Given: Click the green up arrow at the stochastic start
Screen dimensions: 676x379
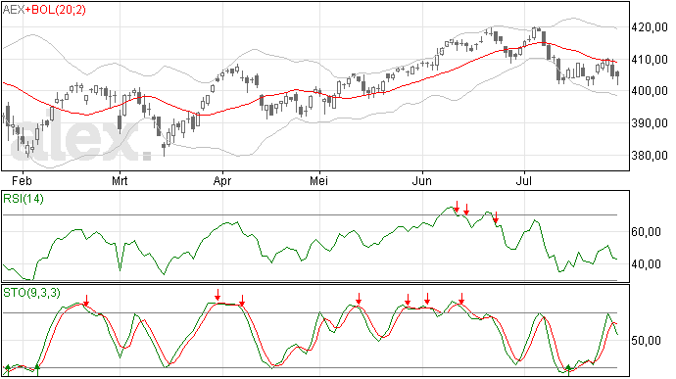Looking at the screenshot, I should pyautogui.click(x=7, y=369).
